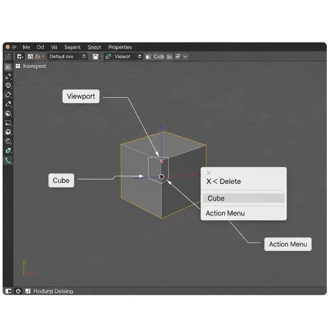Click the diamond target icon in status bar
333x333 pixels.
tap(18, 291)
